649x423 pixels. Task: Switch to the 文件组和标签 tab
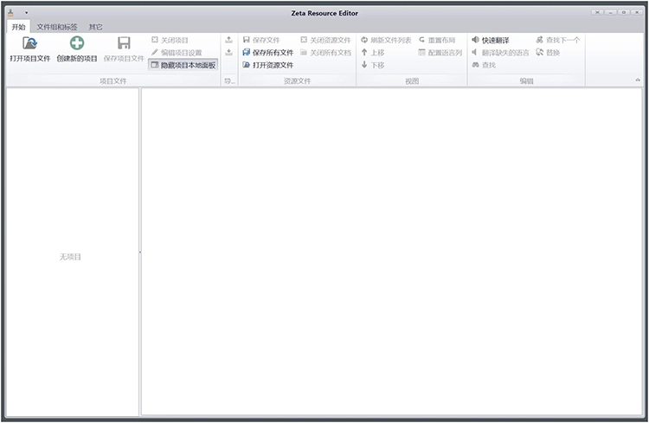[57, 27]
